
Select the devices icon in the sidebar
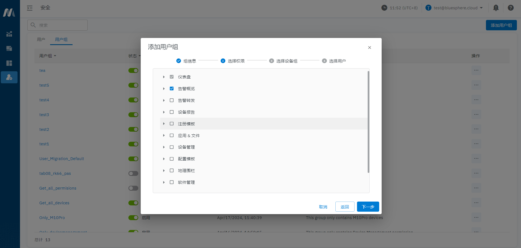pos(9,48)
